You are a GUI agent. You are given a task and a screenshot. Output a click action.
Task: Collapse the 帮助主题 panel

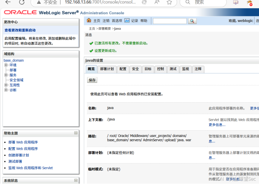76,133
